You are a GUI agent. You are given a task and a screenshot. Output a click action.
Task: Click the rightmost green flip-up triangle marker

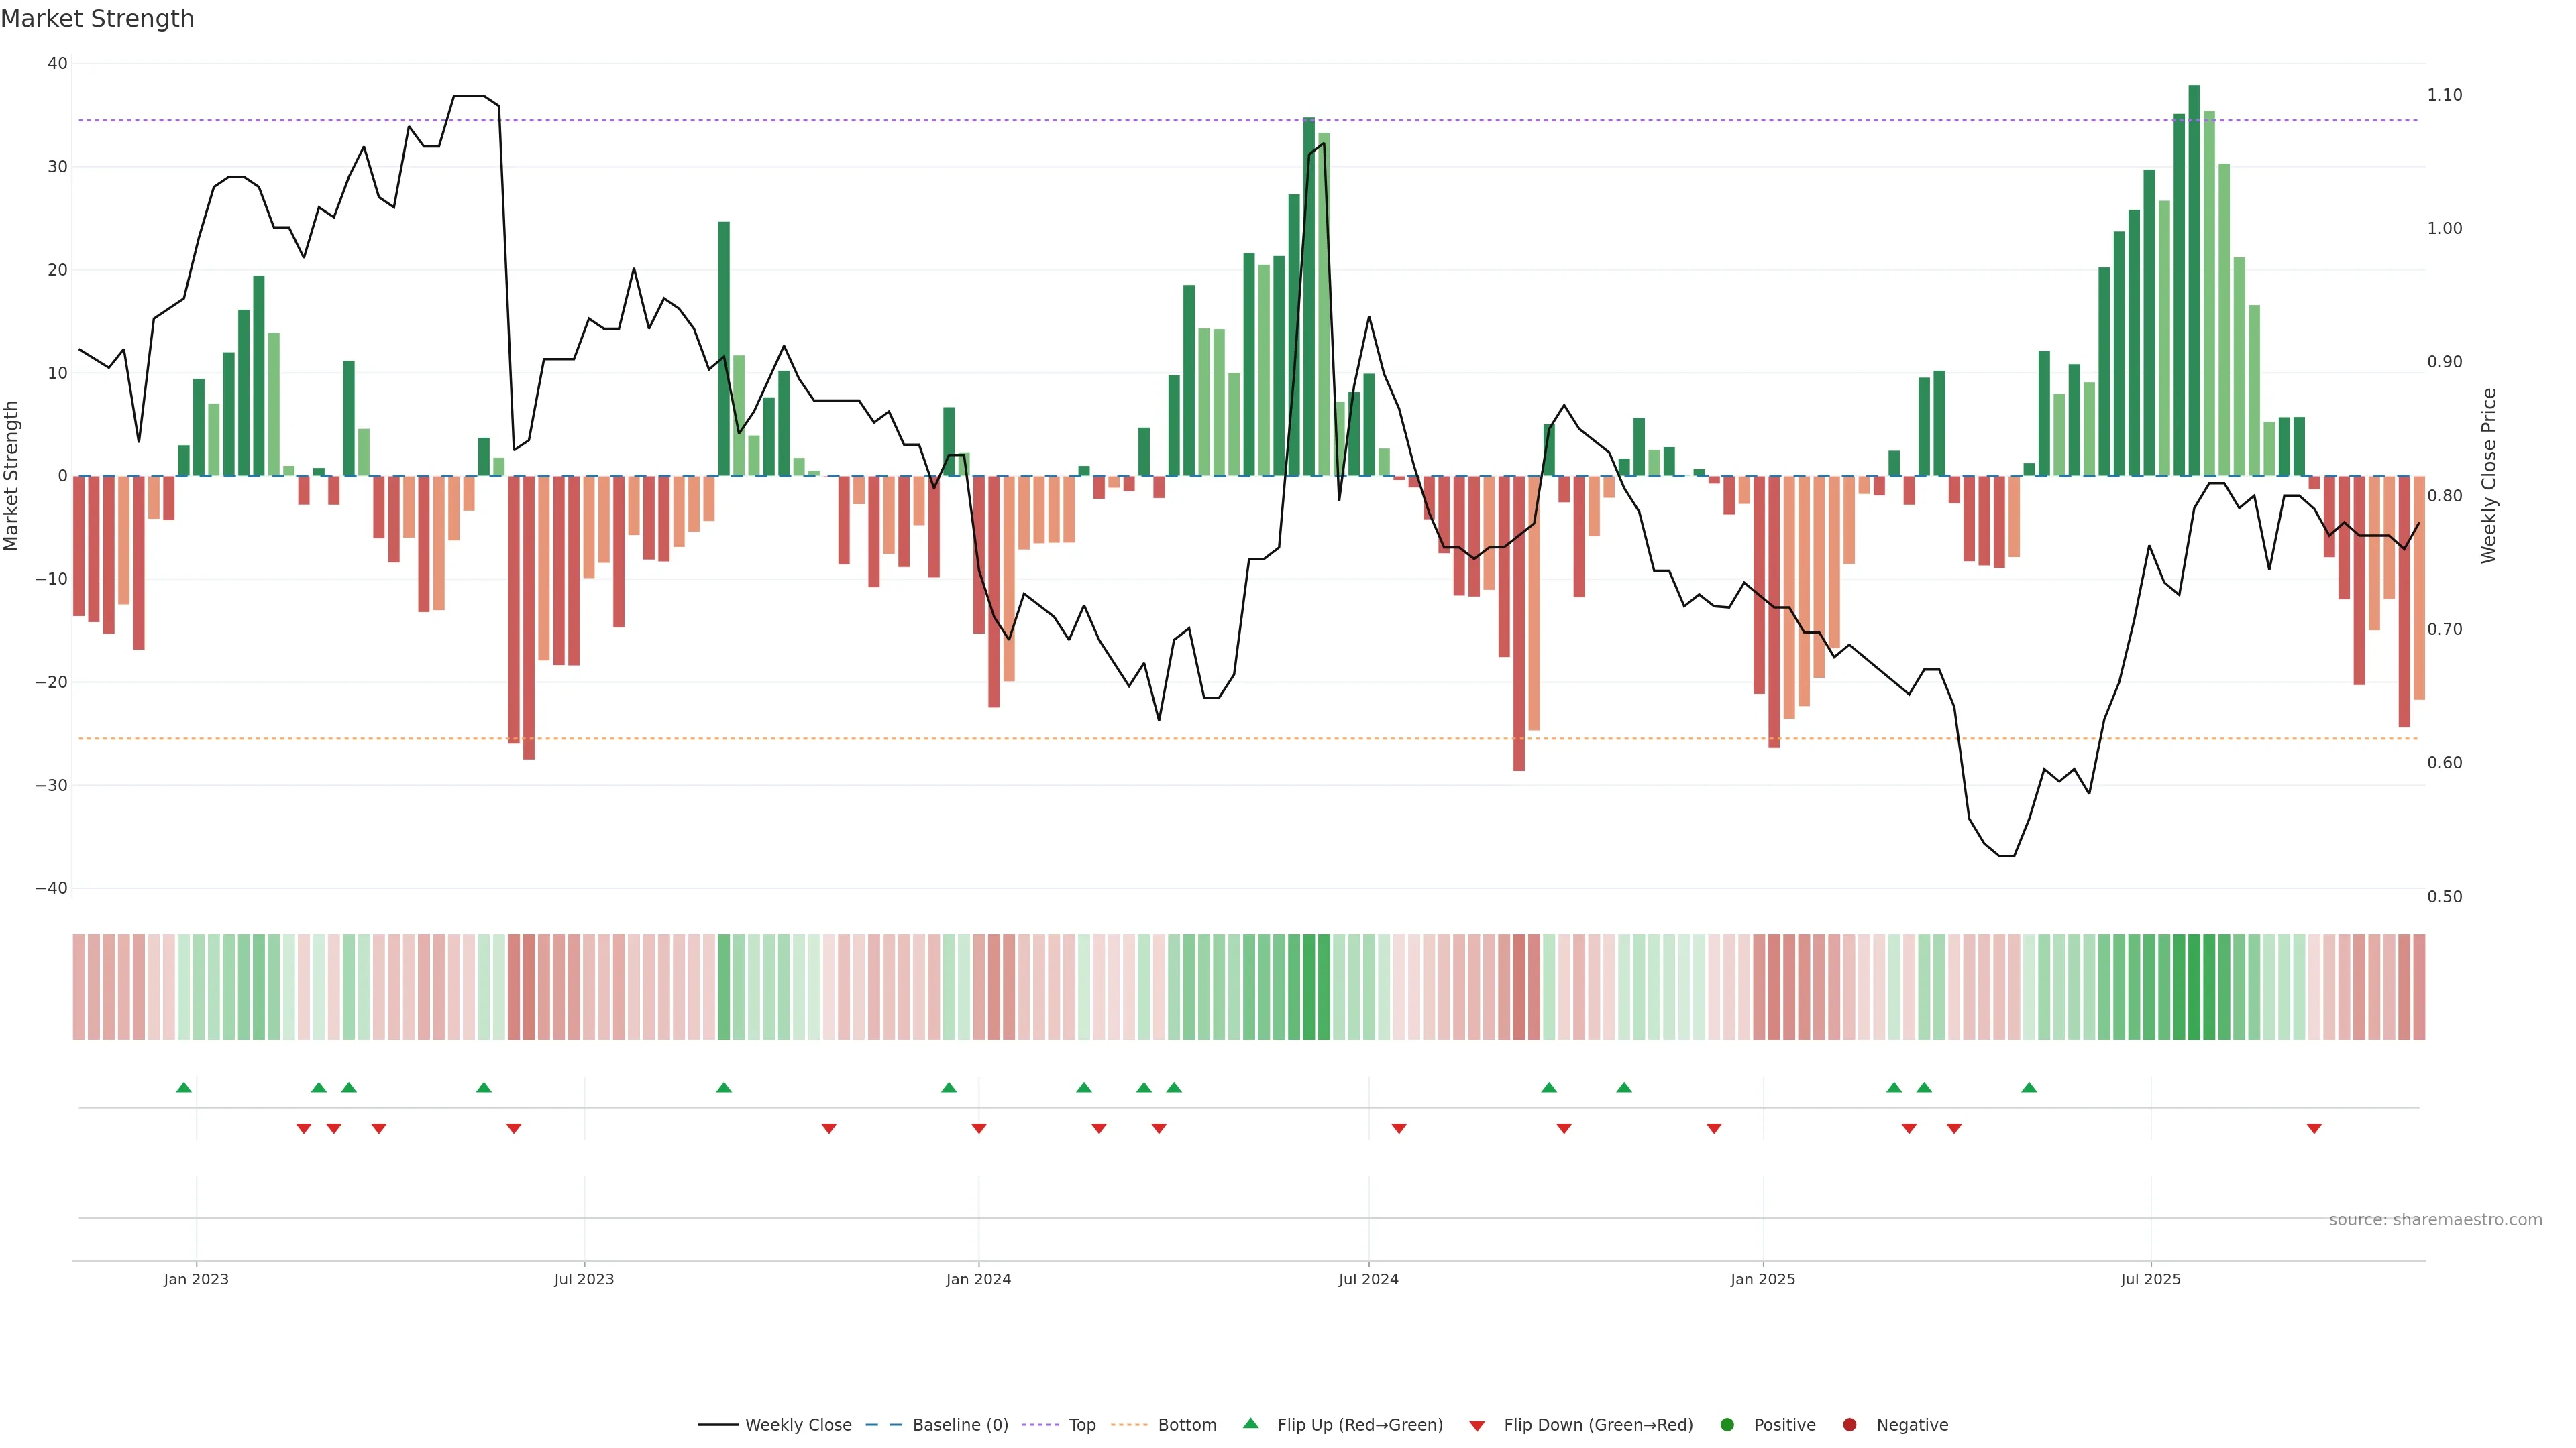click(x=2029, y=1087)
